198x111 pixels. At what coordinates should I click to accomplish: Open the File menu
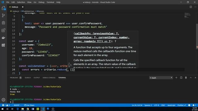pos(7,2)
